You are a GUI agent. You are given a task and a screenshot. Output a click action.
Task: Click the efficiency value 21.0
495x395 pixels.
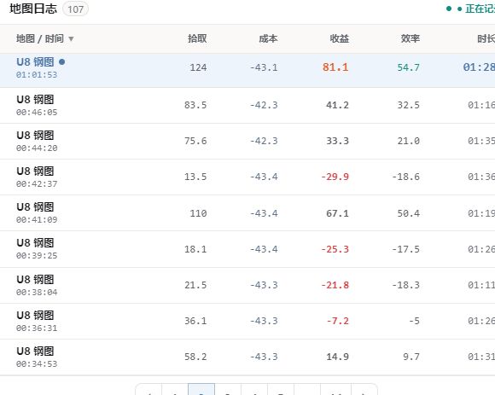pos(408,141)
